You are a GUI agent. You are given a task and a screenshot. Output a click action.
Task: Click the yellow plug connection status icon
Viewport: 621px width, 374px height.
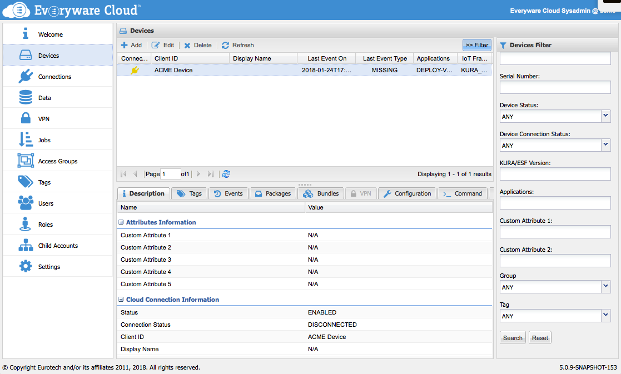[x=135, y=70]
